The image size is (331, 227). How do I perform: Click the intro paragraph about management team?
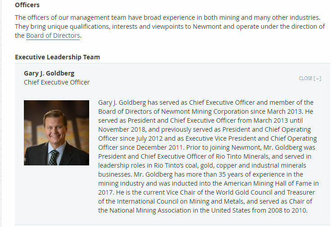[169, 27]
